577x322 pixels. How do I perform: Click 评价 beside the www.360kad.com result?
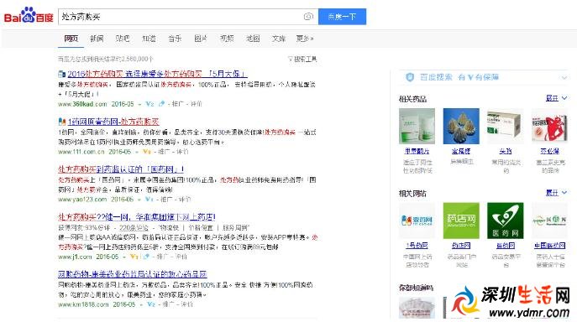(x=196, y=104)
